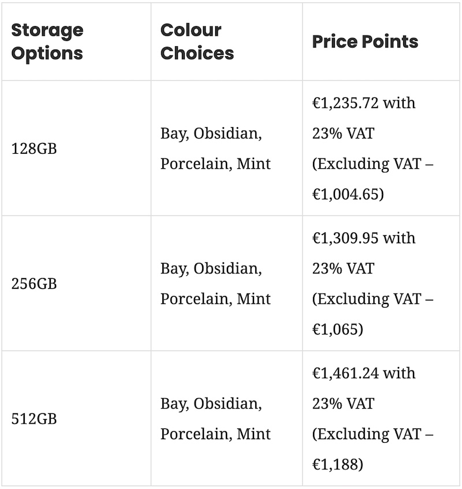The height and width of the screenshot is (489, 462).
Task: Select the 128GB storage cell
Action: pyautogui.click(x=34, y=149)
